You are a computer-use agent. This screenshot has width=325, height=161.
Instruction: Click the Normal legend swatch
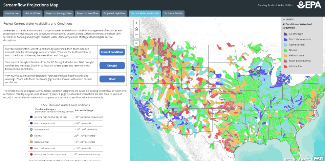pos(285,50)
